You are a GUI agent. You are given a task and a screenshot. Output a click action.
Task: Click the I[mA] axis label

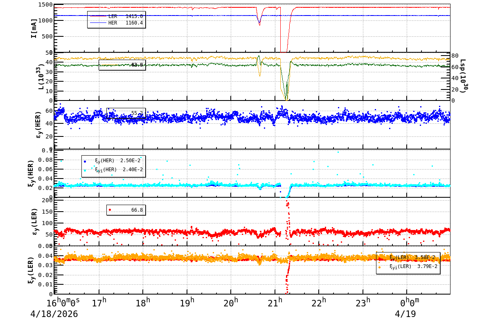click(34, 28)
